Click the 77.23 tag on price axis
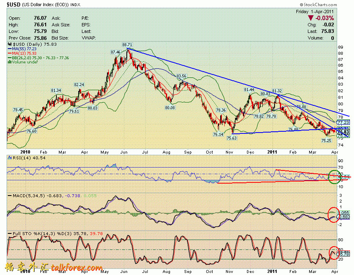Image resolution: width=354 pixels, height=275 pixels. [x=343, y=123]
